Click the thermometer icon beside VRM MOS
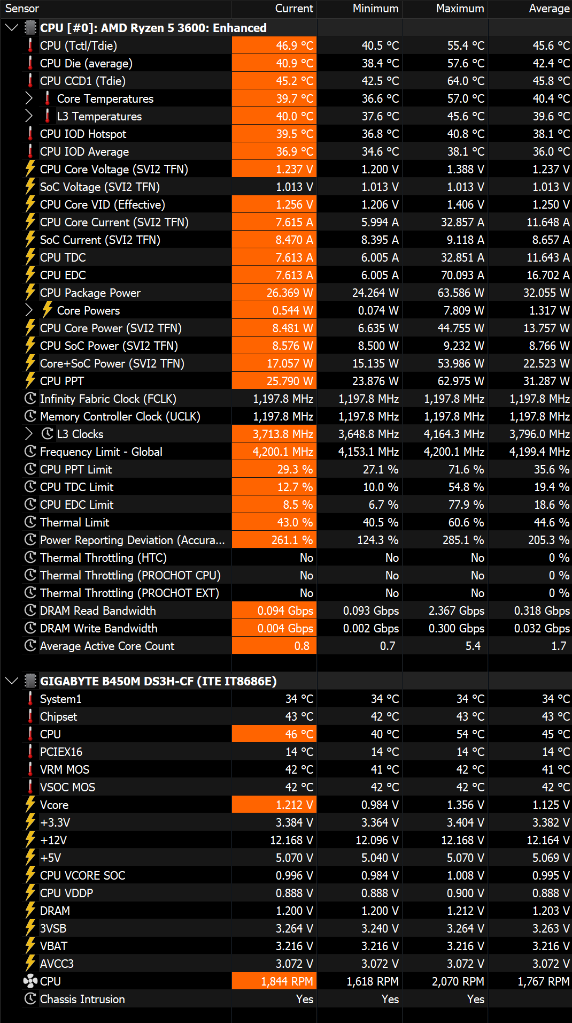 point(30,769)
